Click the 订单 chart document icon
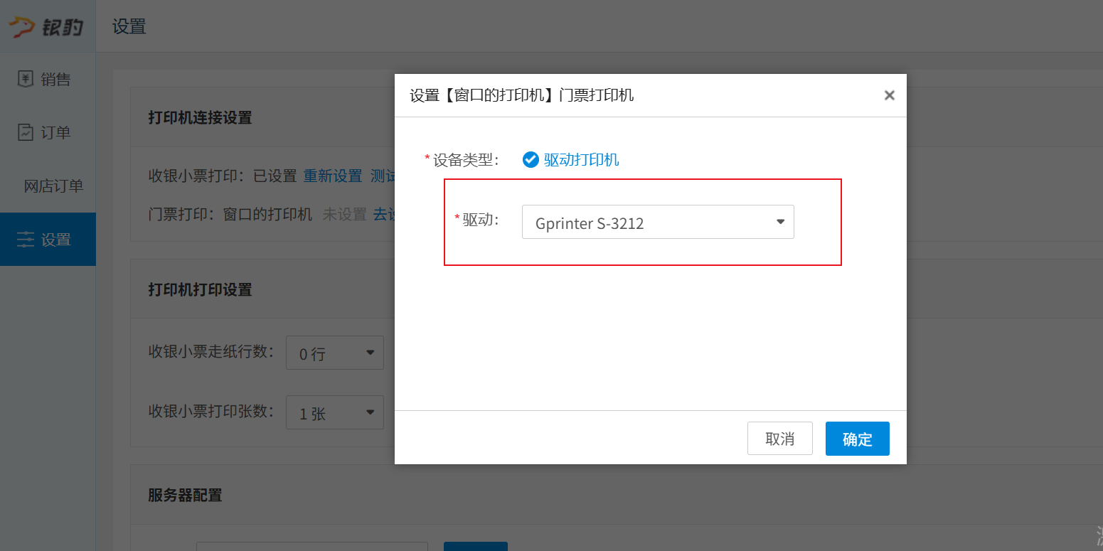This screenshot has width=1103, height=551. [x=26, y=132]
